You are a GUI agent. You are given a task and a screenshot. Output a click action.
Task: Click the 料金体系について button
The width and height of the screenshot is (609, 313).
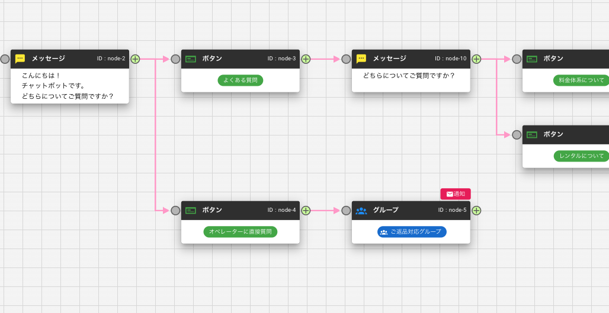tap(581, 80)
